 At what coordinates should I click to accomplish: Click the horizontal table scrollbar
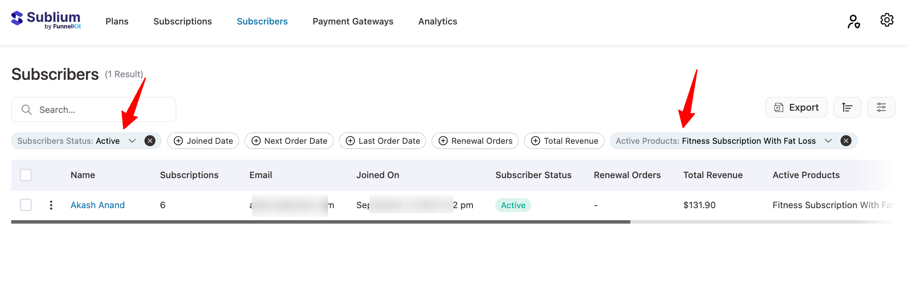(321, 222)
